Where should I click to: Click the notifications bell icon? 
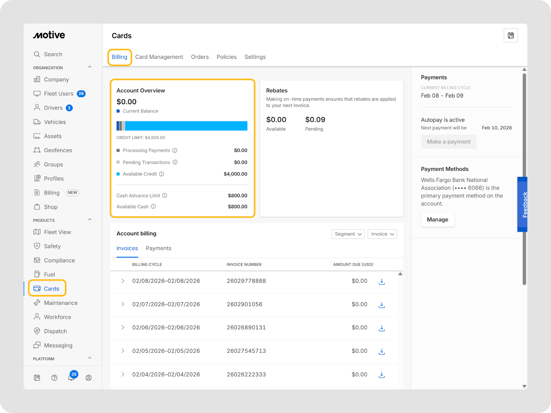point(71,378)
